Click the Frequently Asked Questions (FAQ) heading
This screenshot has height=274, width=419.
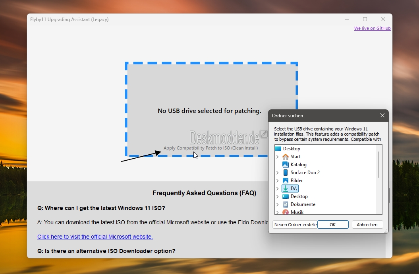[204, 193]
